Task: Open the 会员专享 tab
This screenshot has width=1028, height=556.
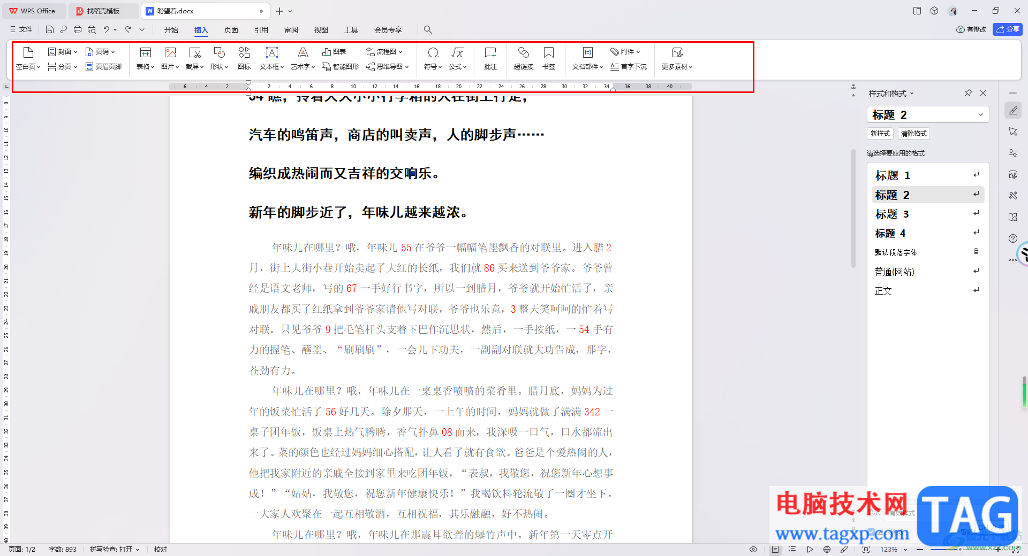Action: [388, 30]
